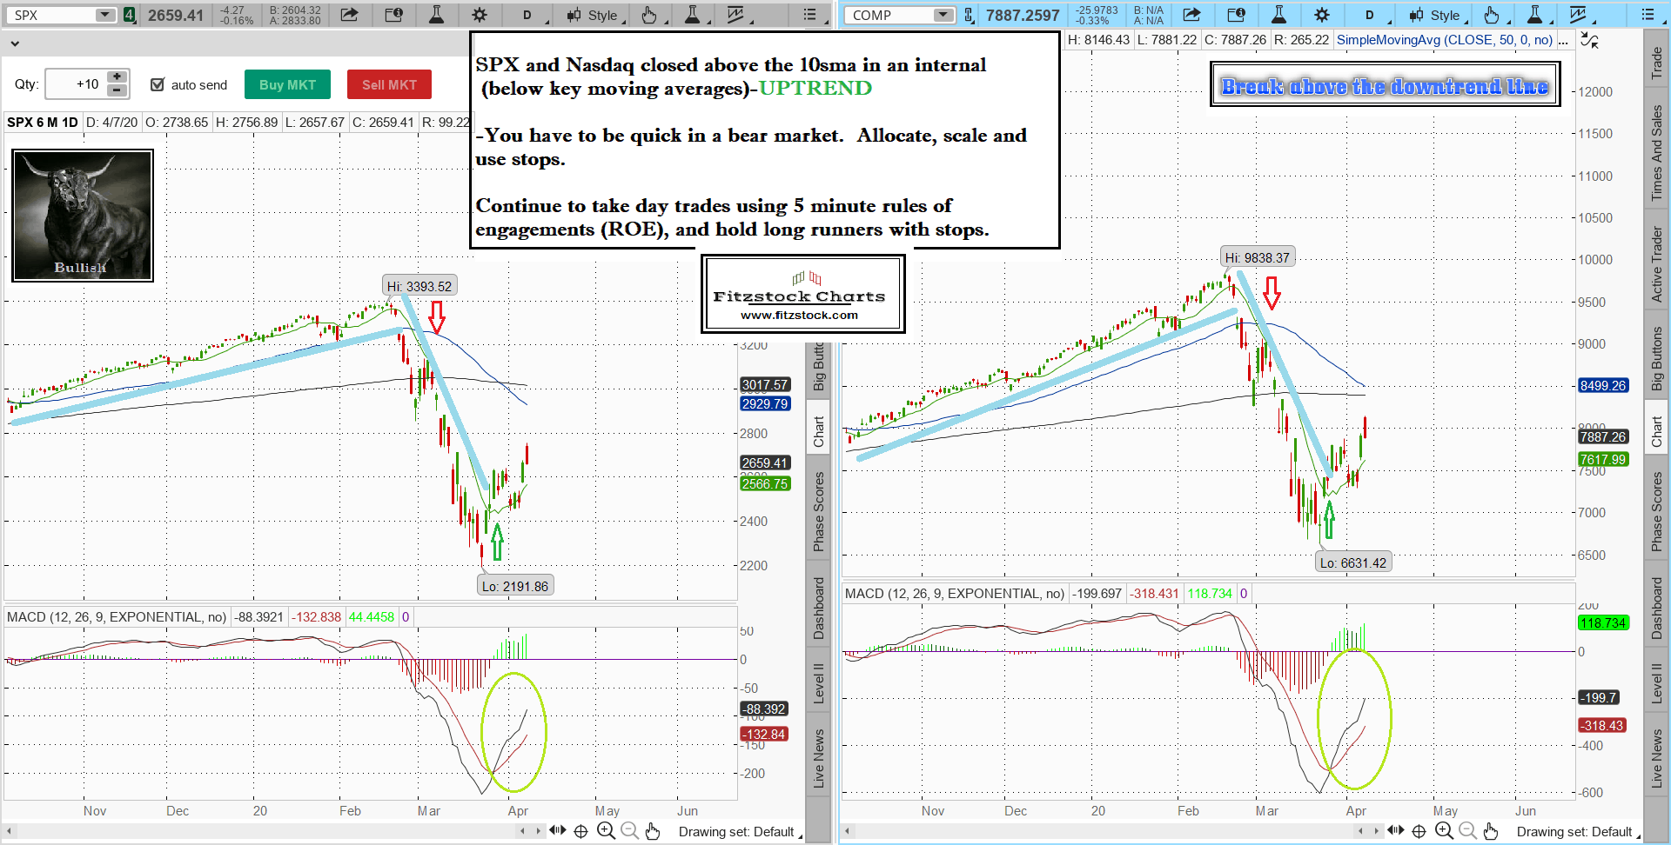Screen dimensions: 1671x845
Task: Toggle the COMP chart clipboard link icon
Action: pos(968,15)
